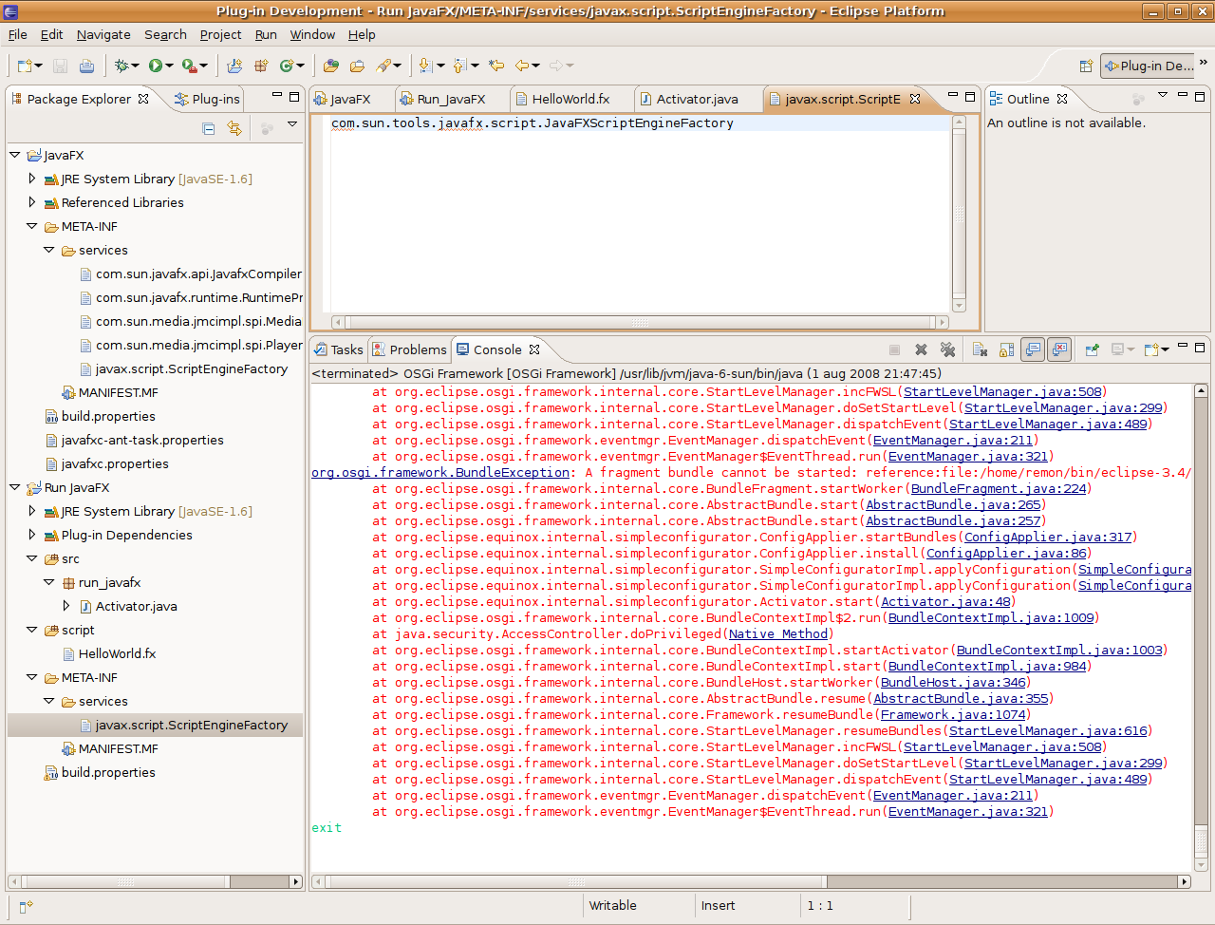Open the Run button dropdown arrow
The width and height of the screenshot is (1215, 925).
(169, 66)
